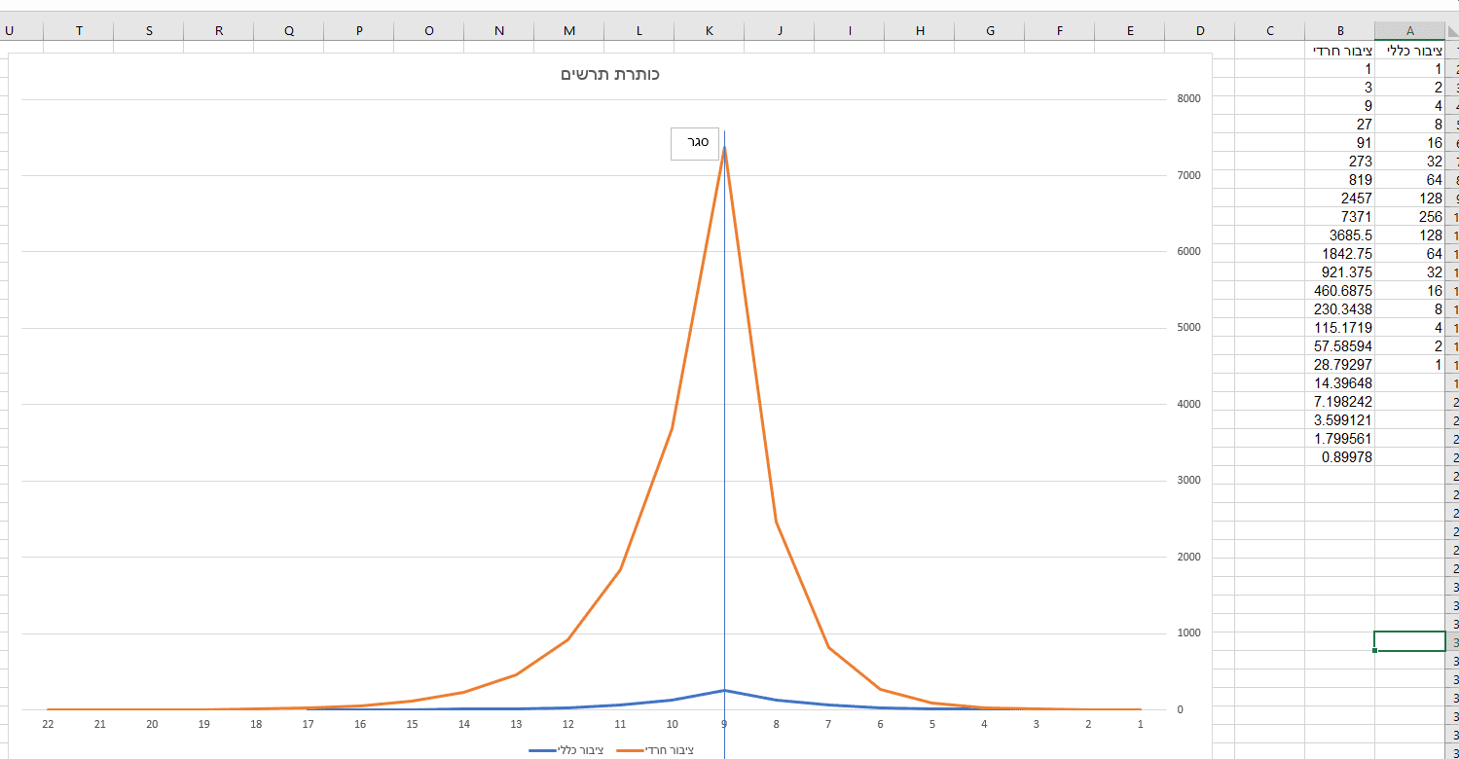
Task: Select column M header
Action: coord(569,30)
